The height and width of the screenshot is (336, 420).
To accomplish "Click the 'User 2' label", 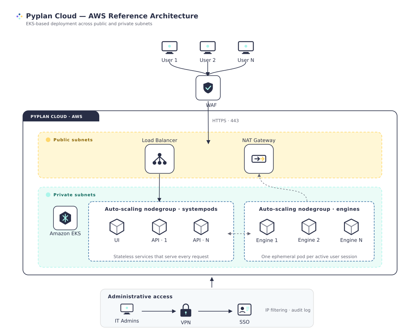I will point(208,60).
